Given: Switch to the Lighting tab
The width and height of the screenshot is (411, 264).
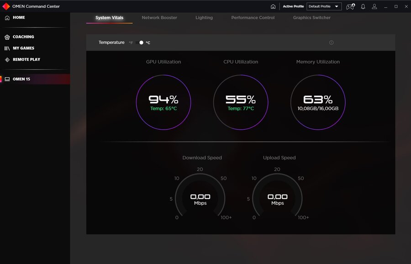Looking at the screenshot, I should [204, 17].
